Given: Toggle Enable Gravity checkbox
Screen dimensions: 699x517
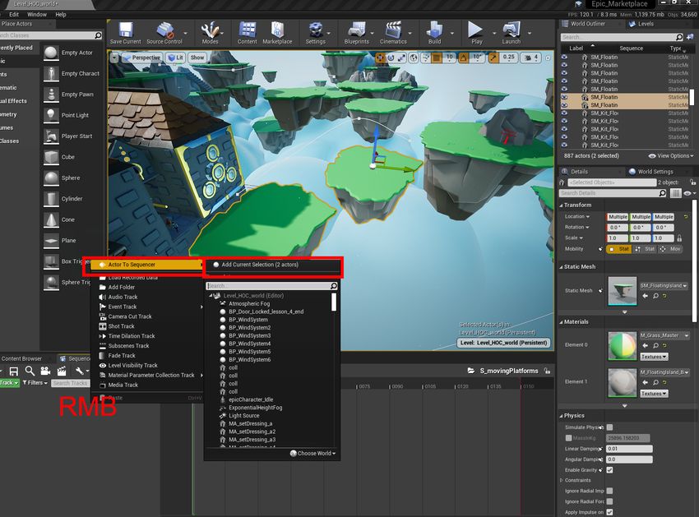Looking at the screenshot, I should click(x=609, y=470).
